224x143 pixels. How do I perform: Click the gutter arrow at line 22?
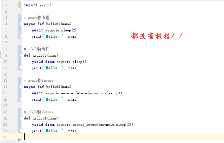click(x=19, y=140)
